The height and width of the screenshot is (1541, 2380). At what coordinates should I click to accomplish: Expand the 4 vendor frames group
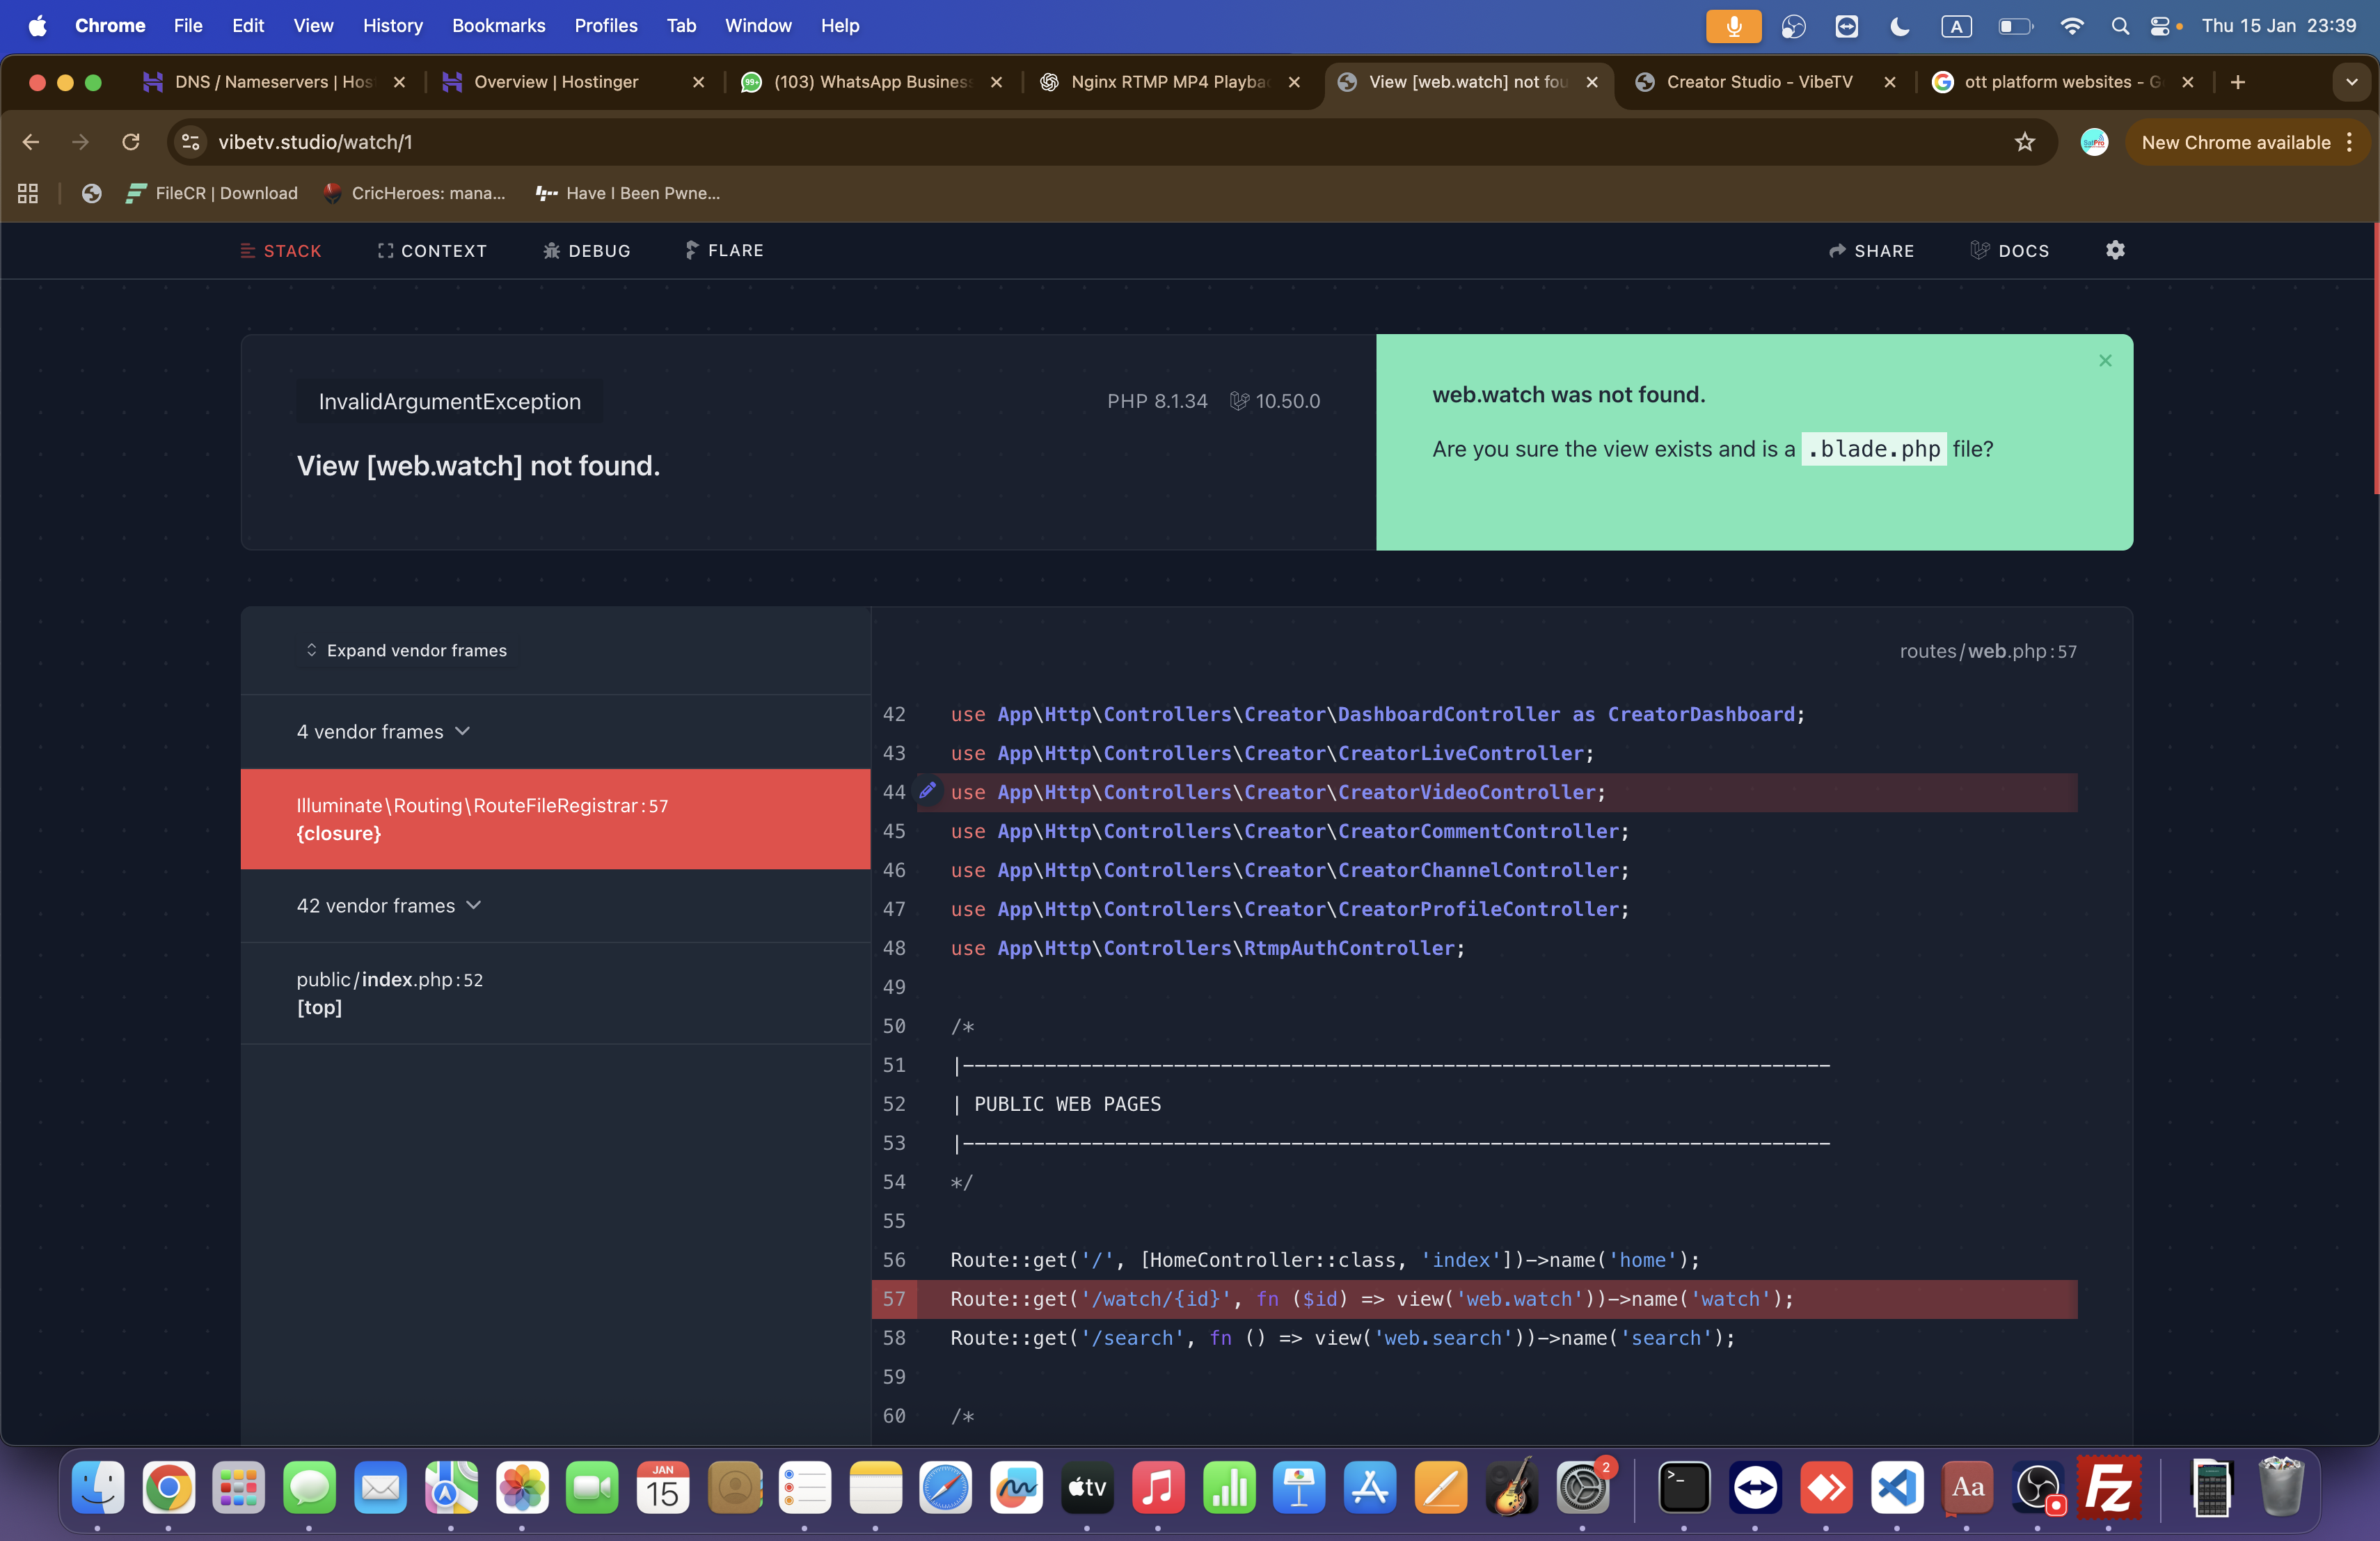[x=383, y=732]
